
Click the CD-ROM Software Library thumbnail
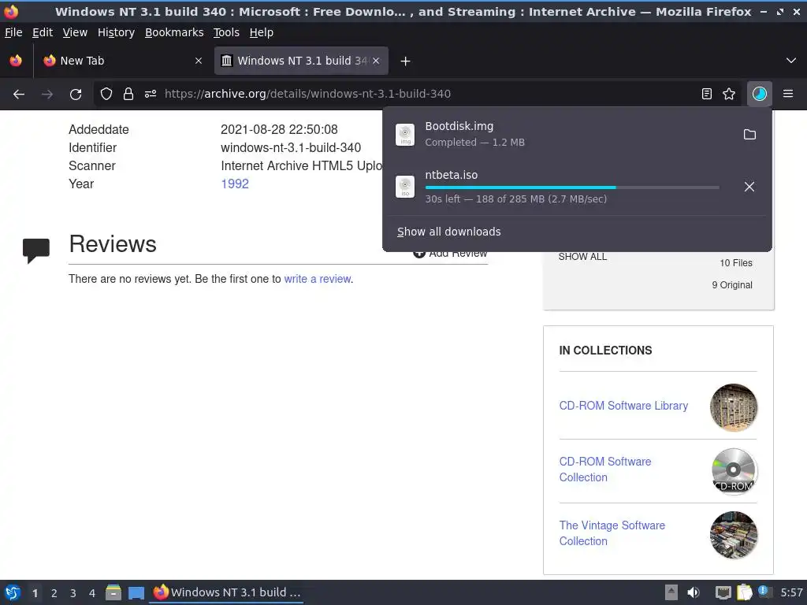click(734, 407)
